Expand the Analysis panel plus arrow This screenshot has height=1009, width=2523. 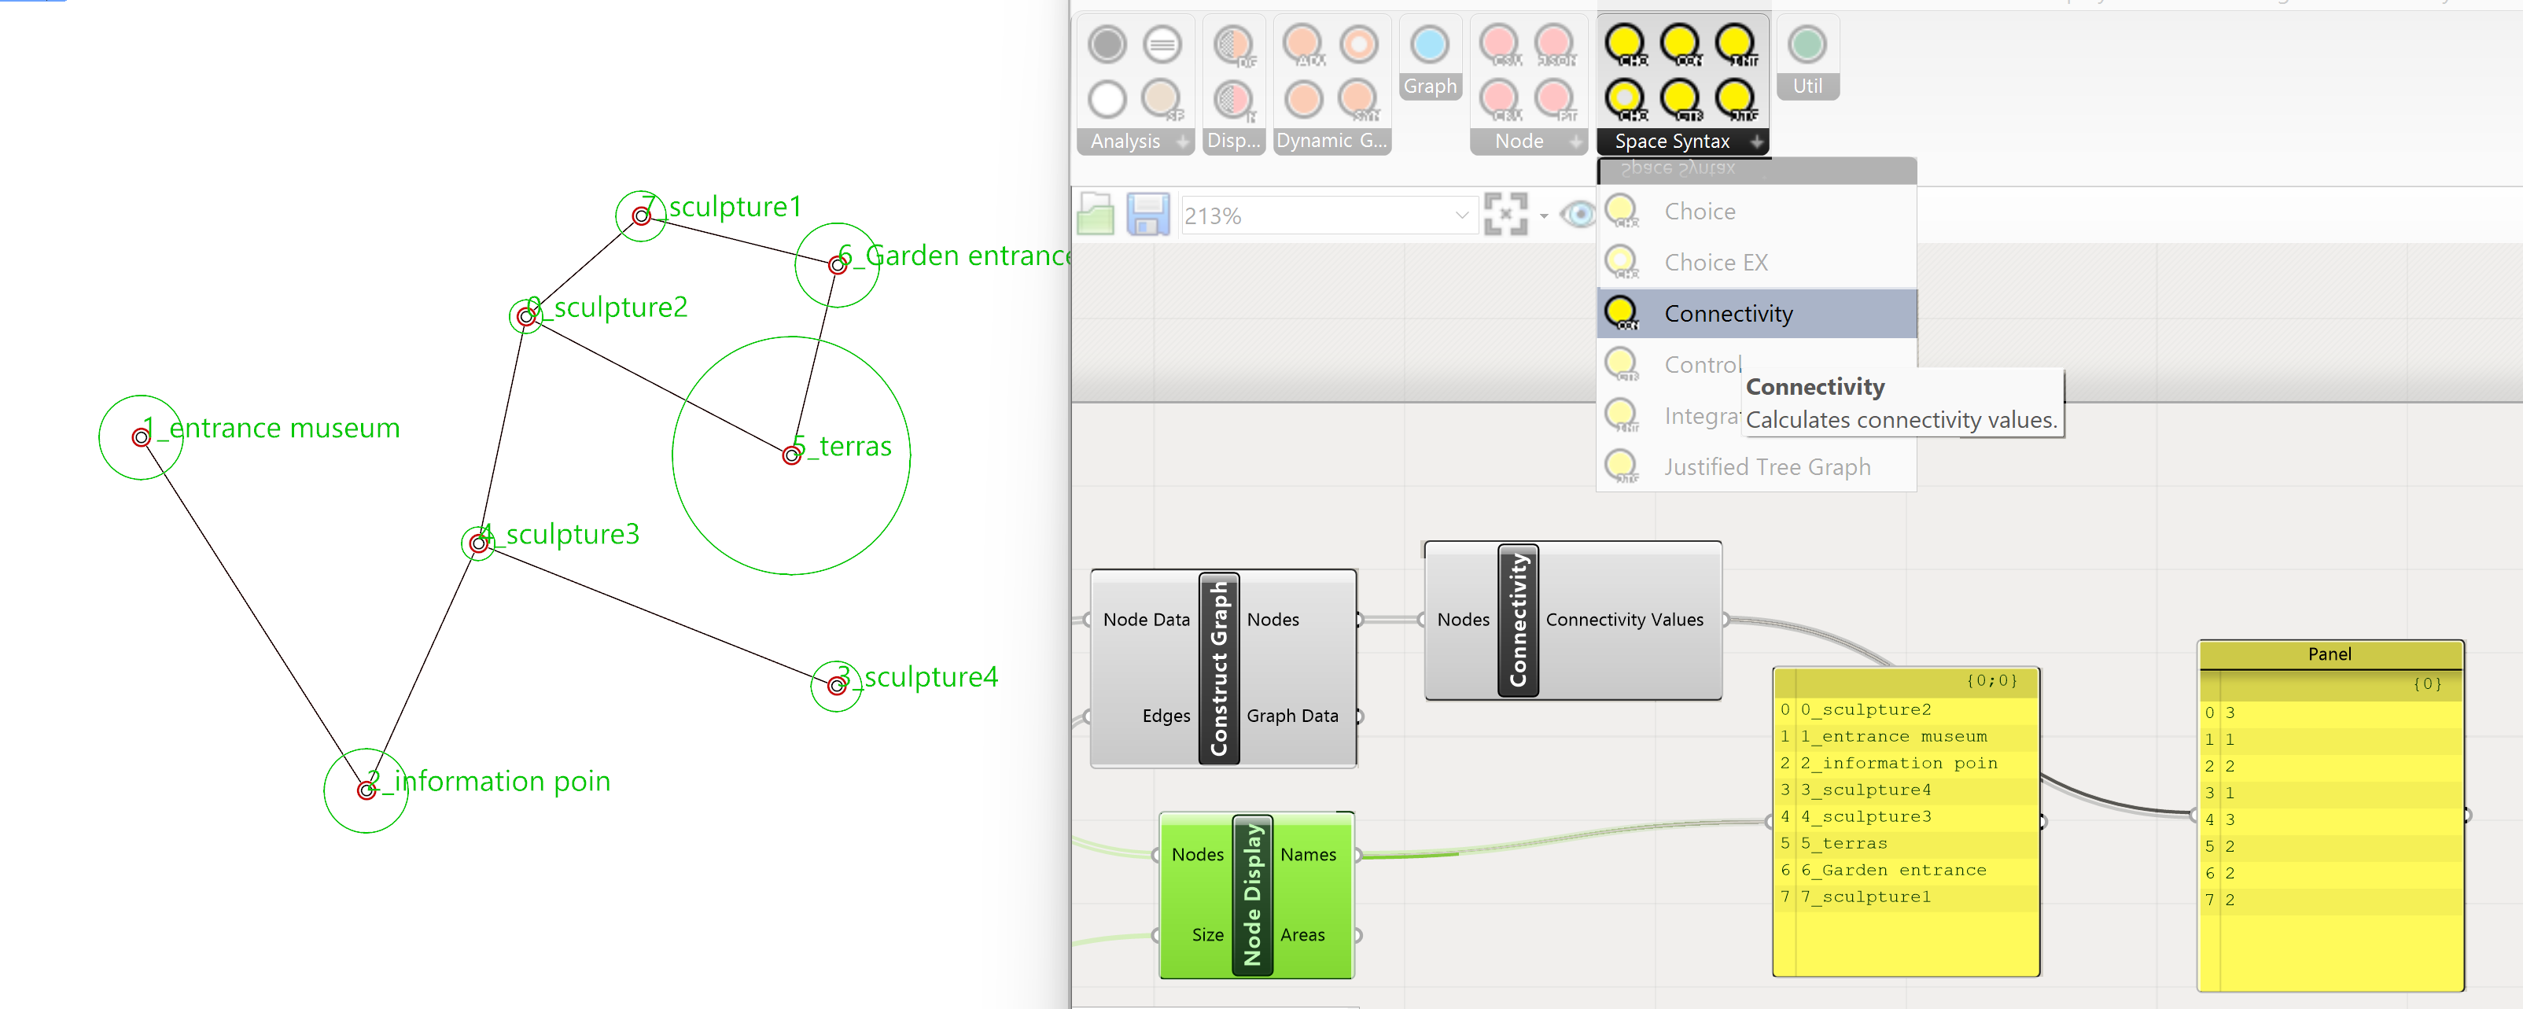(1183, 142)
